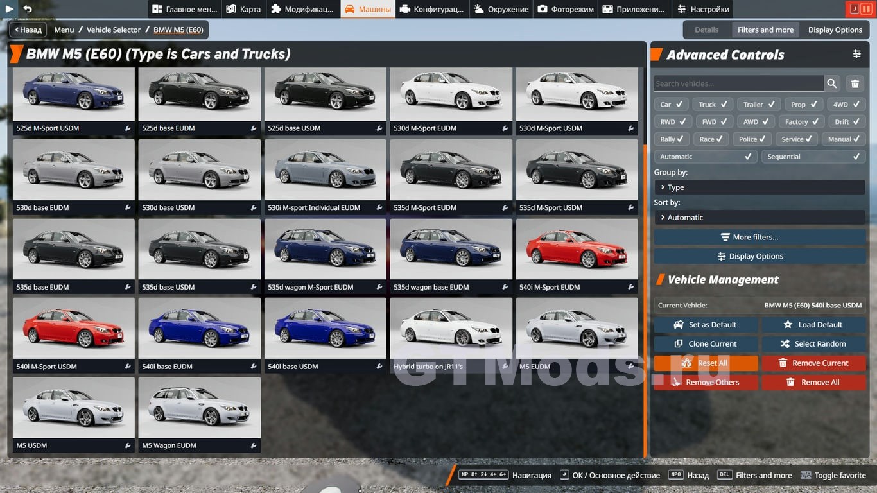
Task: Click the magnifier search icon
Action: (832, 83)
